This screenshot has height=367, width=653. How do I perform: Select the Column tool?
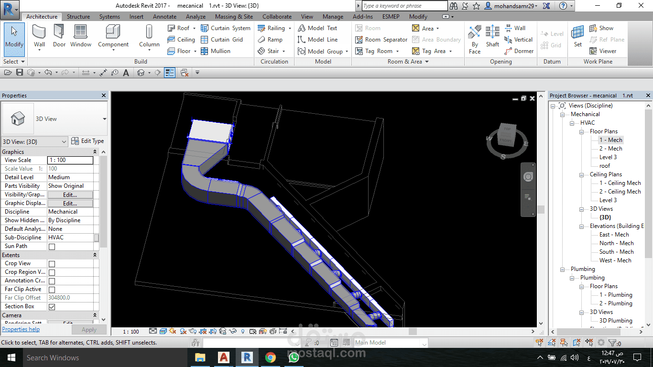[149, 37]
